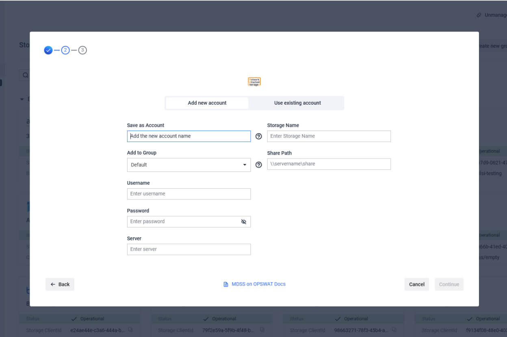Click the Cancel button
Screen dimensions: 507x337
[416, 284]
